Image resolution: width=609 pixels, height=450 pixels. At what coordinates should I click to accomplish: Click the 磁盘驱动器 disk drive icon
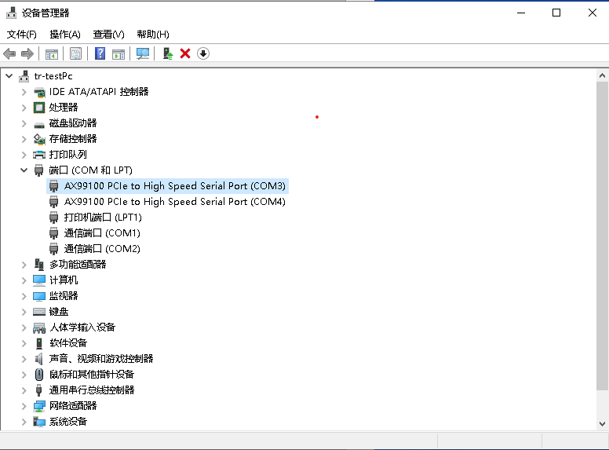tap(39, 124)
